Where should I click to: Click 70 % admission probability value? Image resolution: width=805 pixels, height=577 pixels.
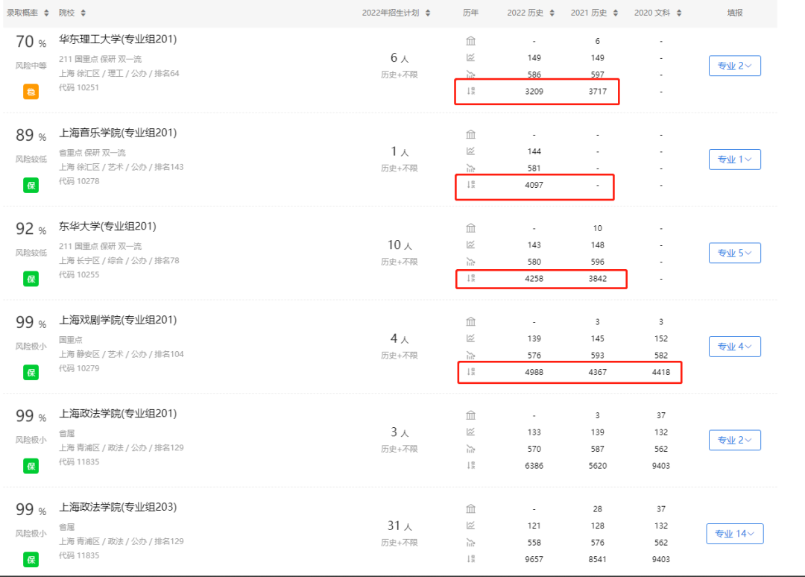click(x=31, y=41)
